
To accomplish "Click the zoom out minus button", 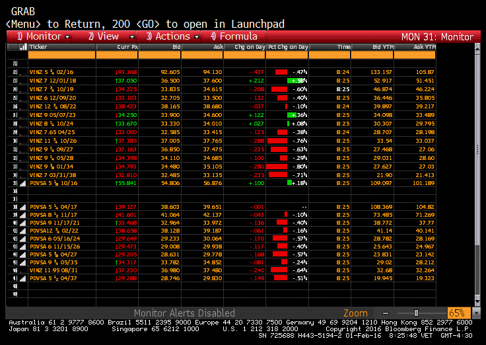I will (x=386, y=313).
